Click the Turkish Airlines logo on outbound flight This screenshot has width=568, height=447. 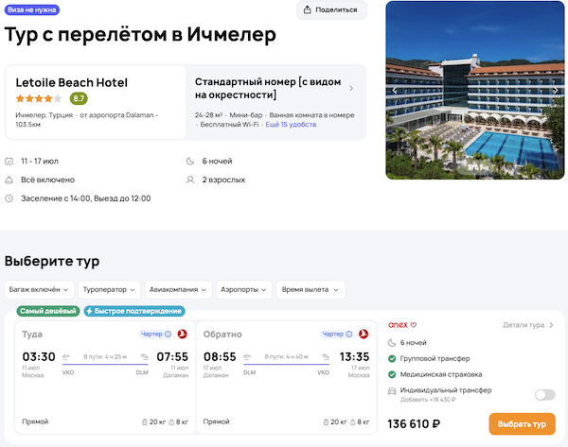tap(183, 334)
